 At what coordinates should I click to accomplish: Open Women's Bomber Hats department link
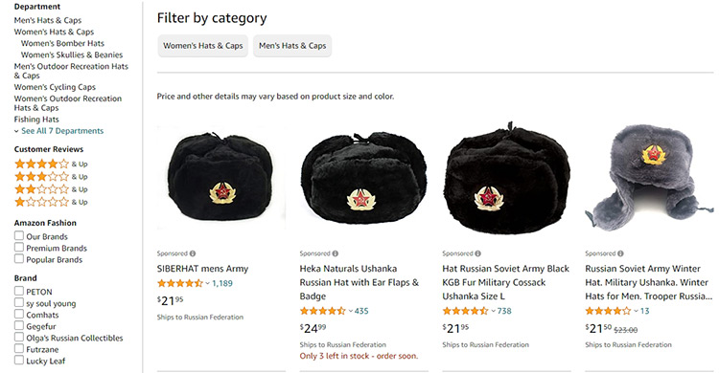click(62, 43)
